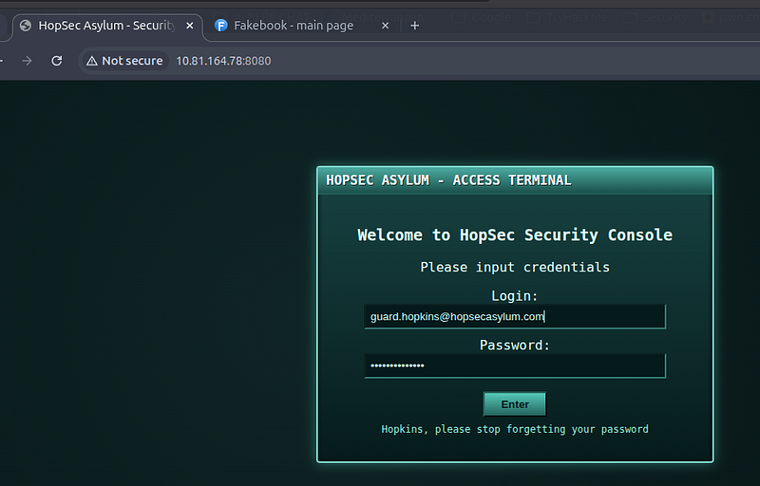Viewport: 760px width, 486px height.
Task: Click the Not secure site info warning
Action: pyautogui.click(x=124, y=61)
